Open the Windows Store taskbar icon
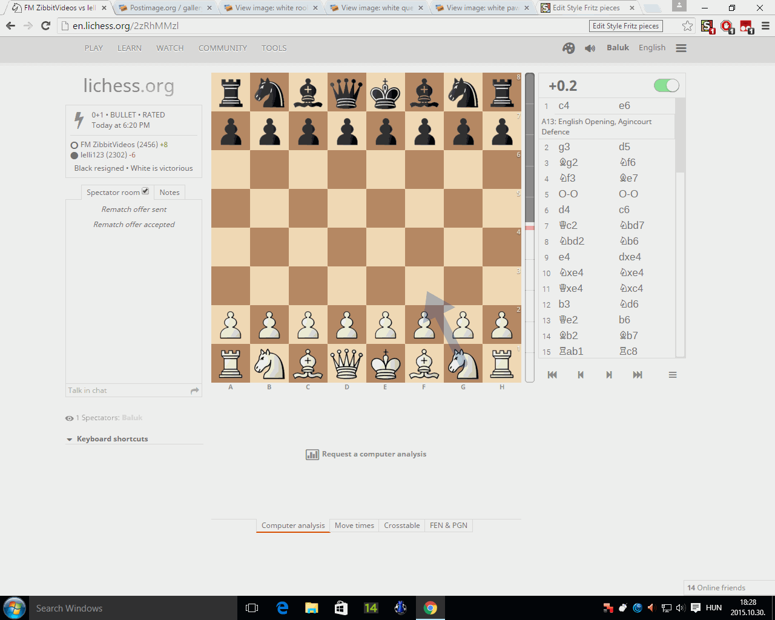Image resolution: width=775 pixels, height=620 pixels. [341, 608]
